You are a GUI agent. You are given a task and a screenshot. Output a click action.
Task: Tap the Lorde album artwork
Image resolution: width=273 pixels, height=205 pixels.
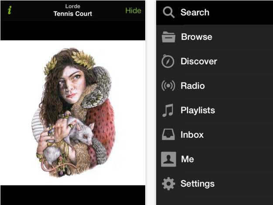click(73, 113)
